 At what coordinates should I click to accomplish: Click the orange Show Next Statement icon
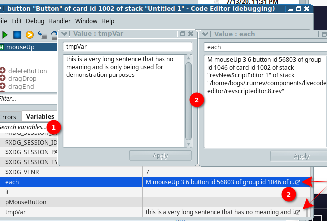point(30,35)
